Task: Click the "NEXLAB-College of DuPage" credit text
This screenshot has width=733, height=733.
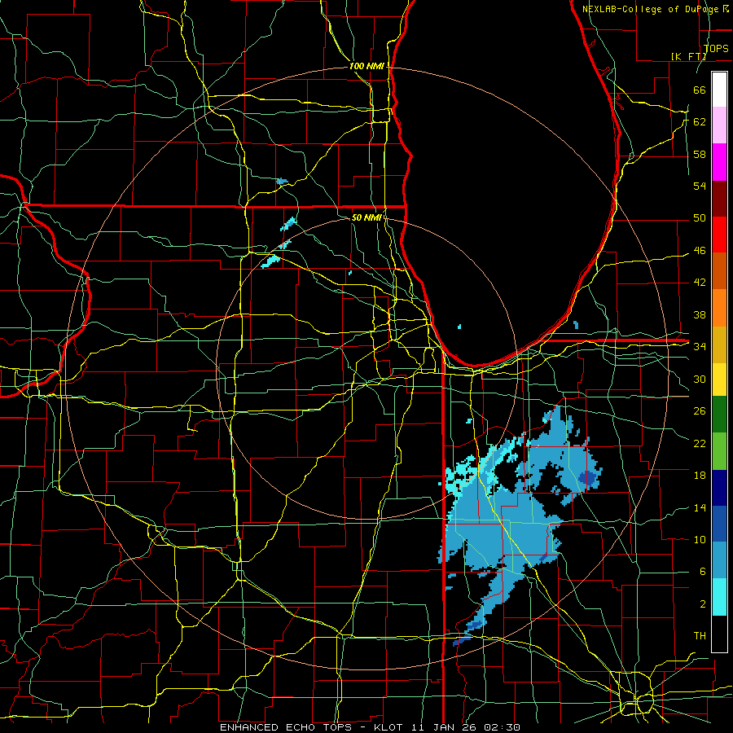Action: pos(652,9)
